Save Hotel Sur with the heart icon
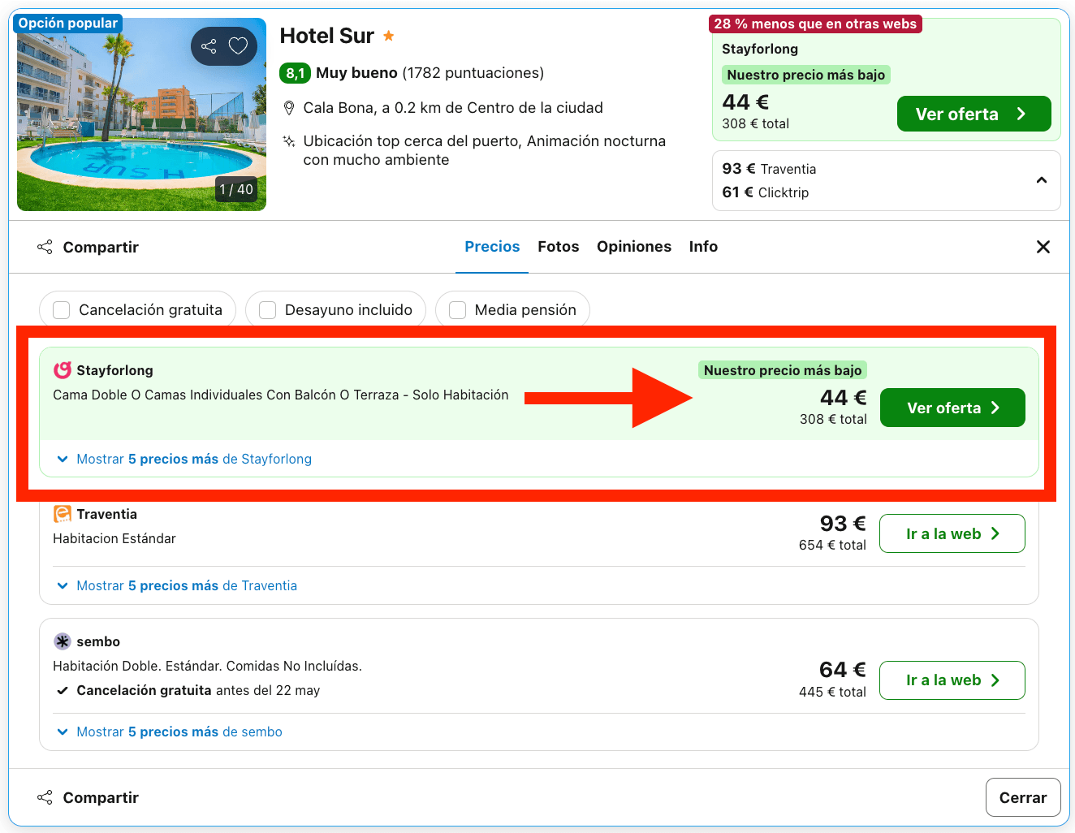 [238, 46]
